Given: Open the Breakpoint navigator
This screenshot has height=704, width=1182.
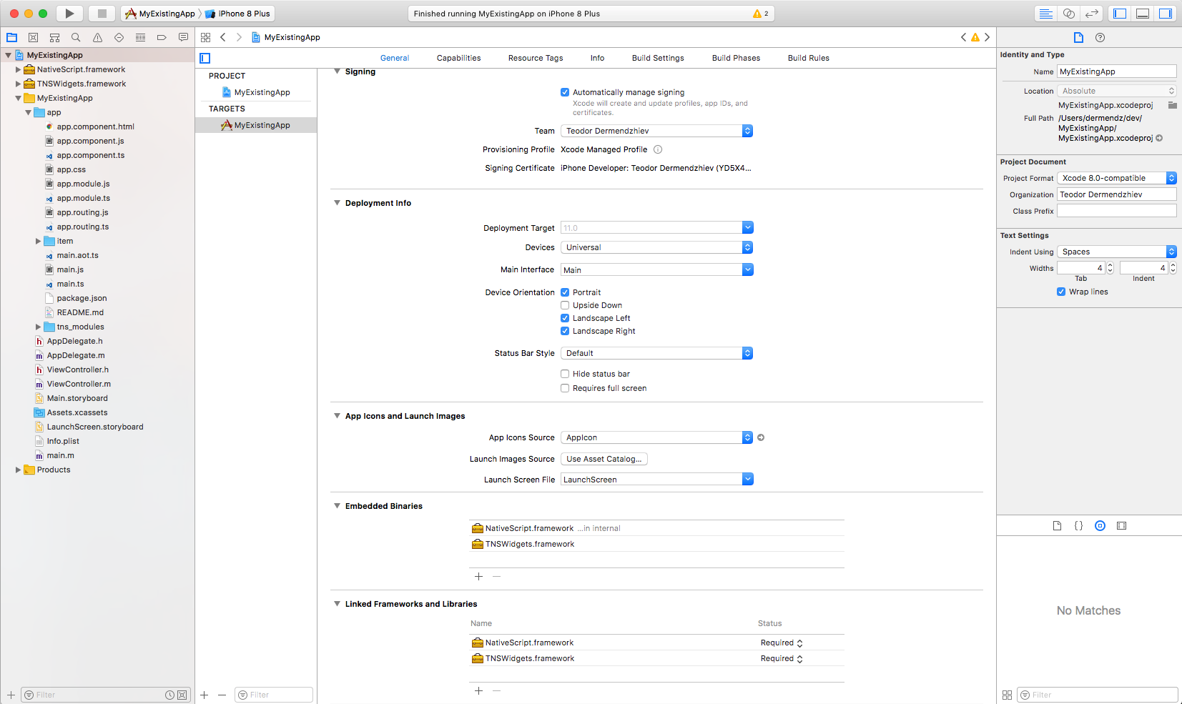Looking at the screenshot, I should [162, 37].
